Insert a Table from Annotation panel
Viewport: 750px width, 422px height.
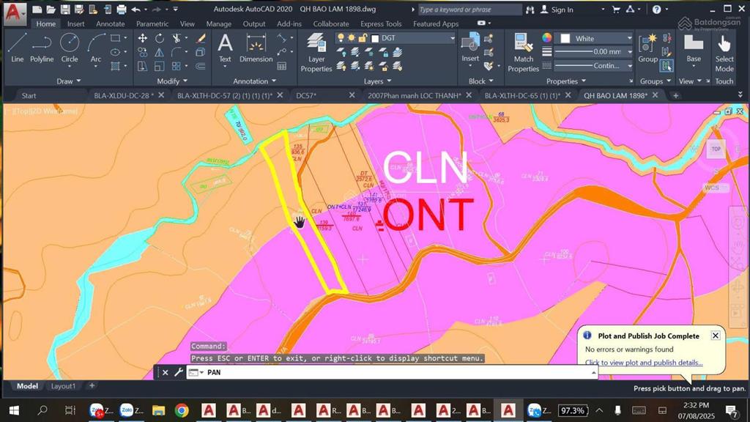tap(282, 66)
